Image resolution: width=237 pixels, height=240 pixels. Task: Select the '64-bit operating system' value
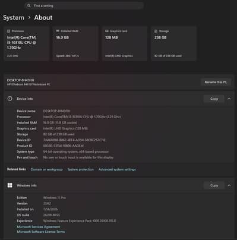(76, 151)
